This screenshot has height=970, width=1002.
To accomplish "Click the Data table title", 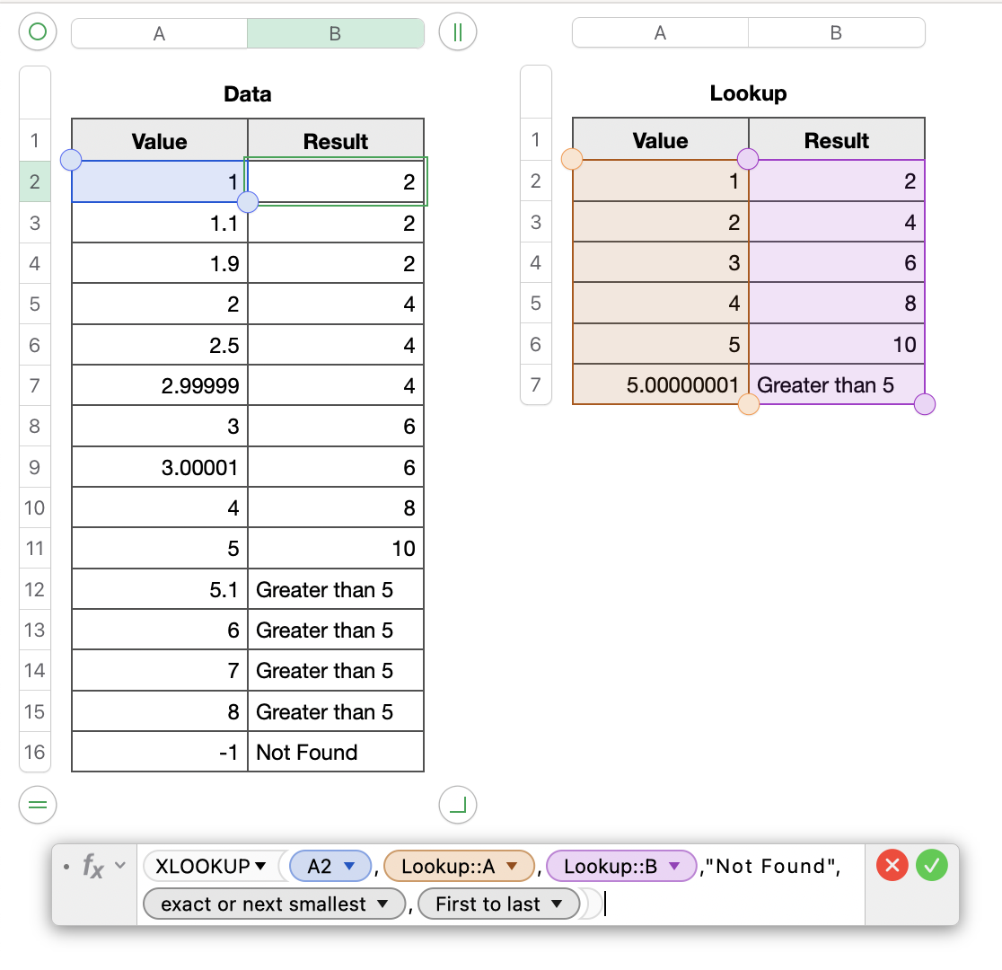I will pyautogui.click(x=248, y=94).
